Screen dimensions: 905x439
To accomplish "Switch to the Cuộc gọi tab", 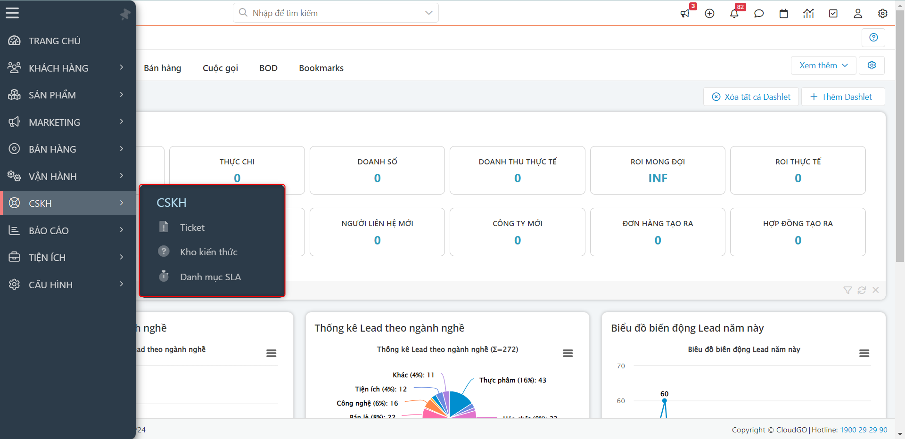I will [220, 68].
